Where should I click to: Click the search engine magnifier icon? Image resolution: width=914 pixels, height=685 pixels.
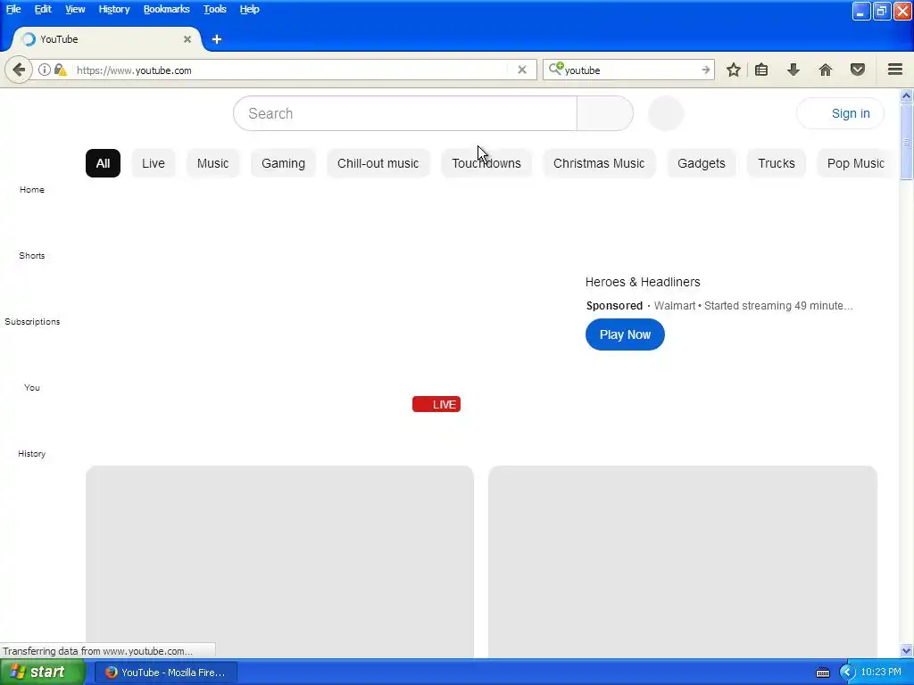coord(555,70)
